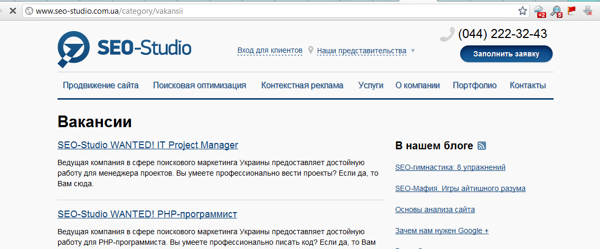Expand the Наши представительства dropdown arrow

pyautogui.click(x=413, y=51)
